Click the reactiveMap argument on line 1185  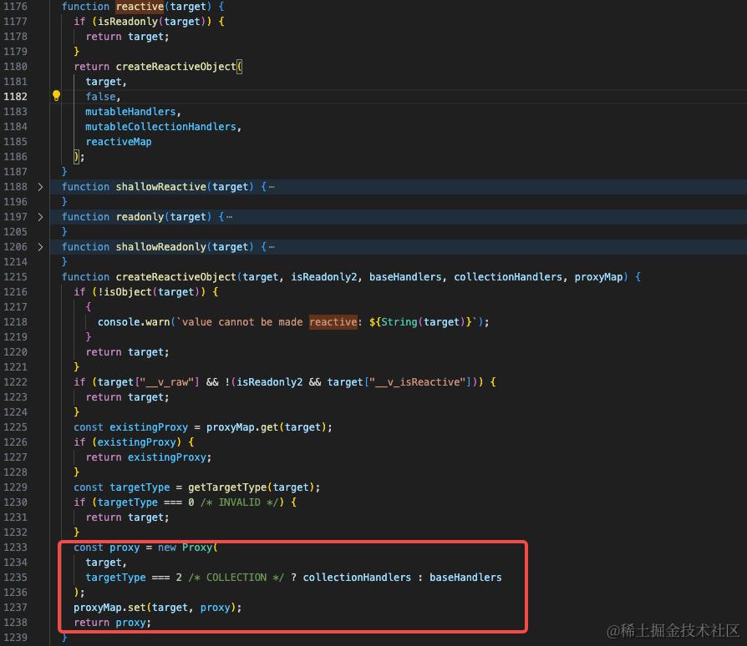pos(119,141)
